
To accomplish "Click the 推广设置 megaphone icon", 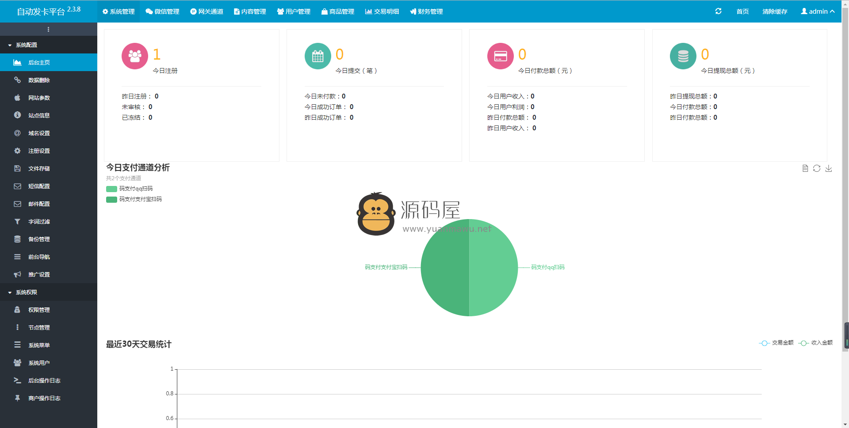I will point(17,274).
